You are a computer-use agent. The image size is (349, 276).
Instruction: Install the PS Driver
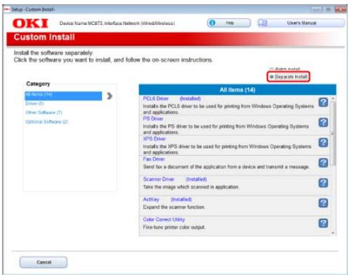tap(153, 119)
